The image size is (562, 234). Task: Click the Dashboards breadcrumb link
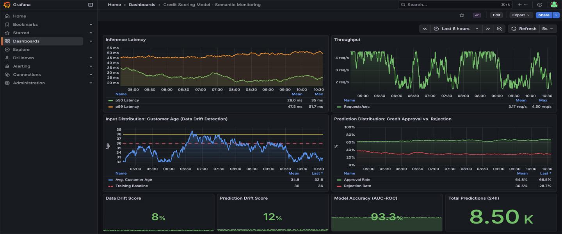coord(142,5)
